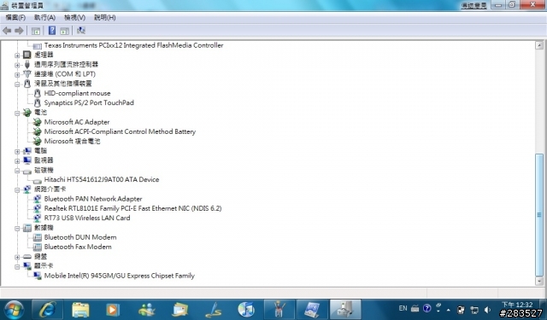Launch Internet Explorer from taskbar

[x=48, y=310]
